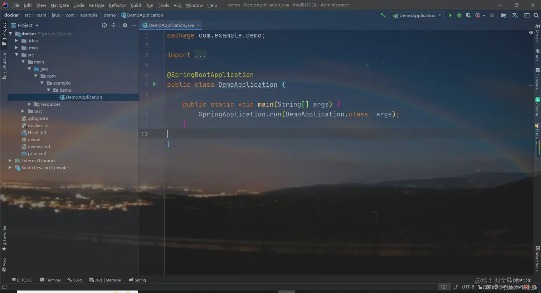Open the Navigate menu

coord(60,5)
